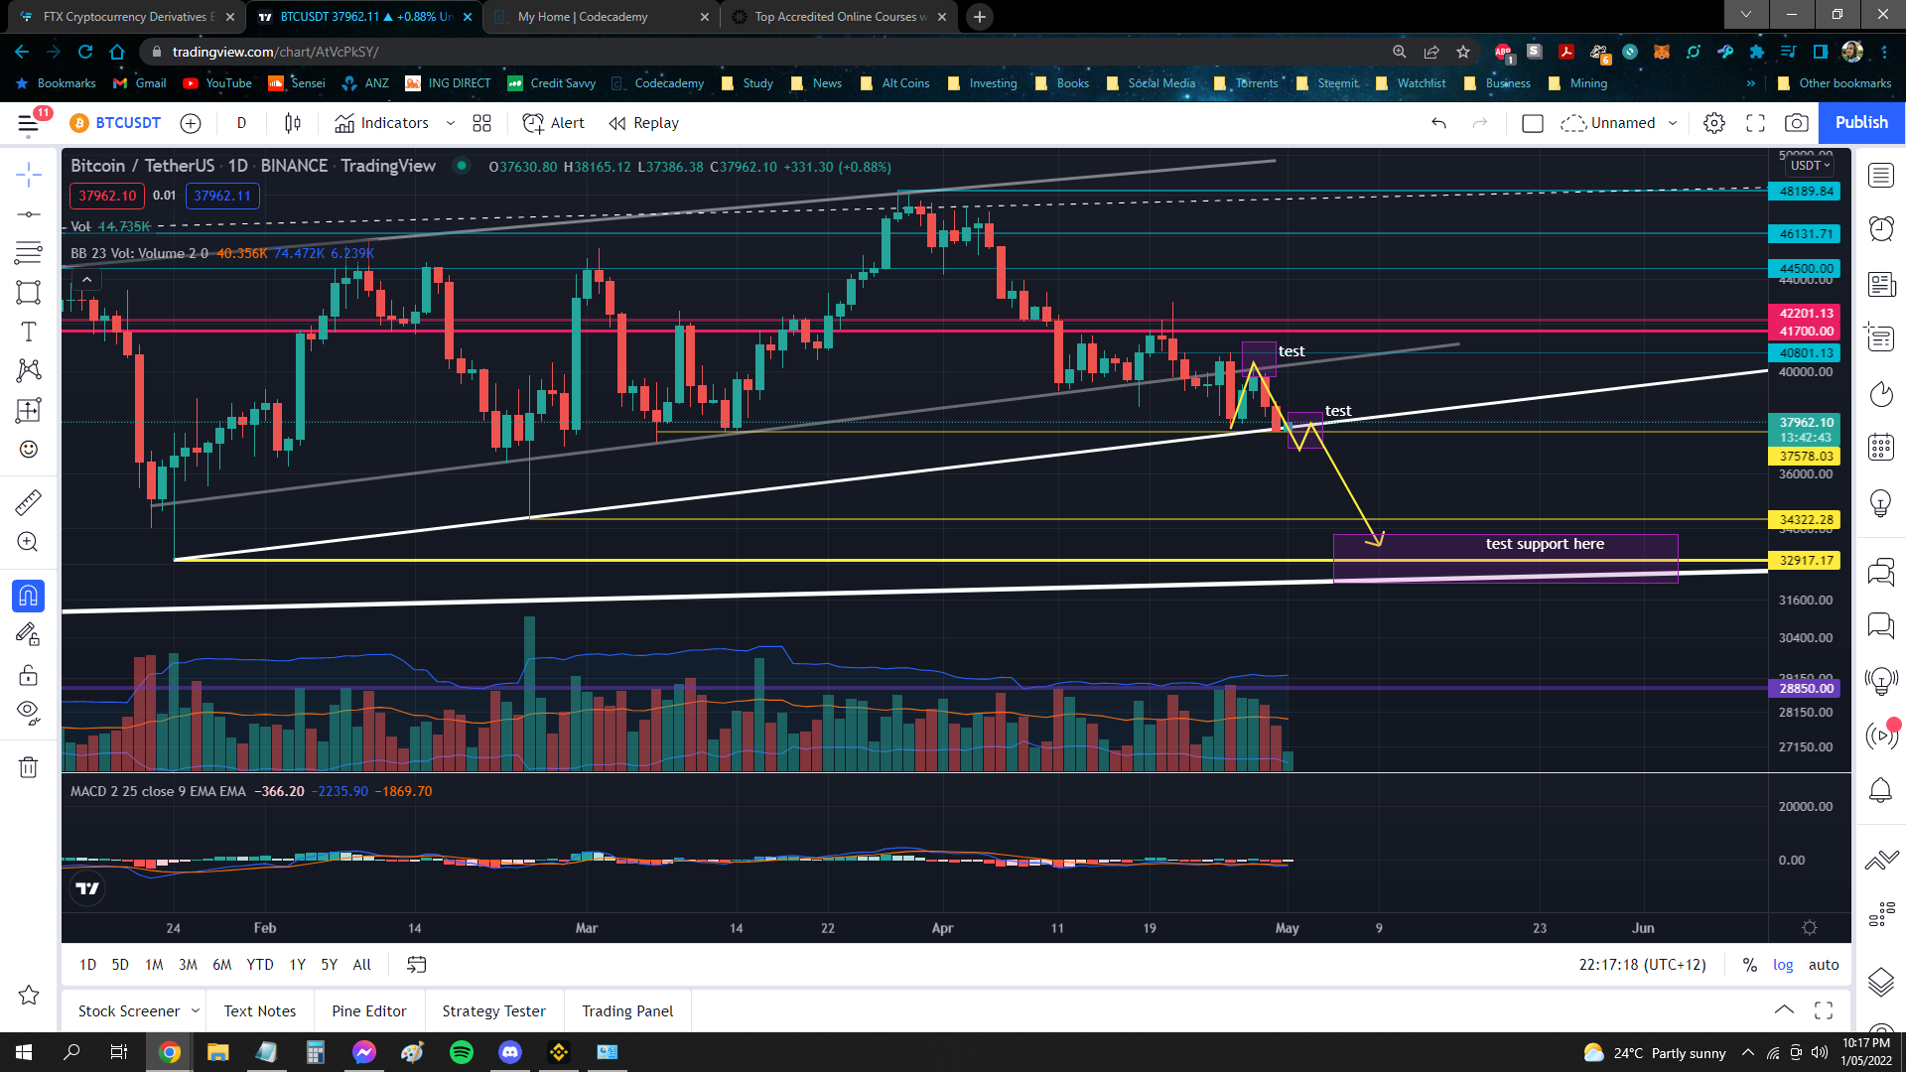This screenshot has height=1072, width=1906.
Task: Set chart range to 6M
Action: pos(221,965)
